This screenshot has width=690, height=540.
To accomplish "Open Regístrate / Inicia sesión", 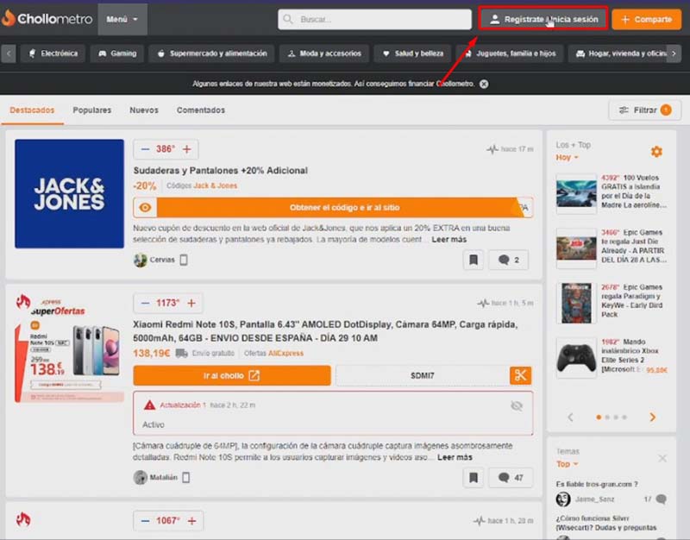I will (543, 19).
